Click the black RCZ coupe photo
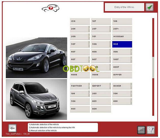Screen dimensions: 160x138 36,58
